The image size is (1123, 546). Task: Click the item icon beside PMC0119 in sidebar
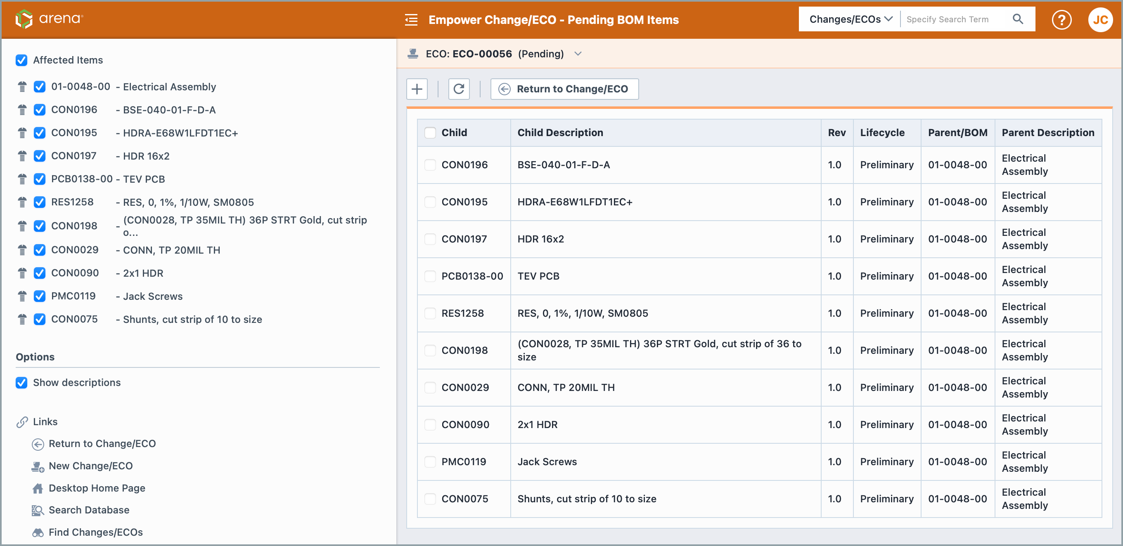pos(22,296)
